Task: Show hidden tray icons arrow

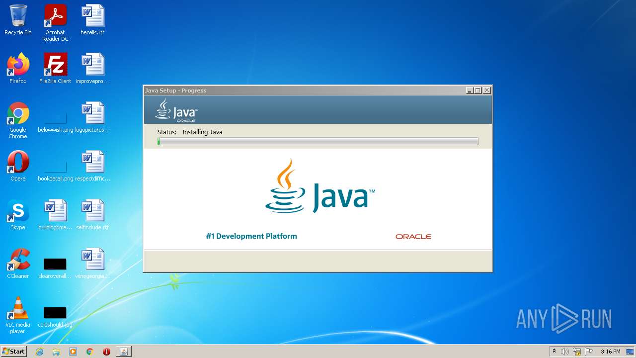Action: point(554,352)
